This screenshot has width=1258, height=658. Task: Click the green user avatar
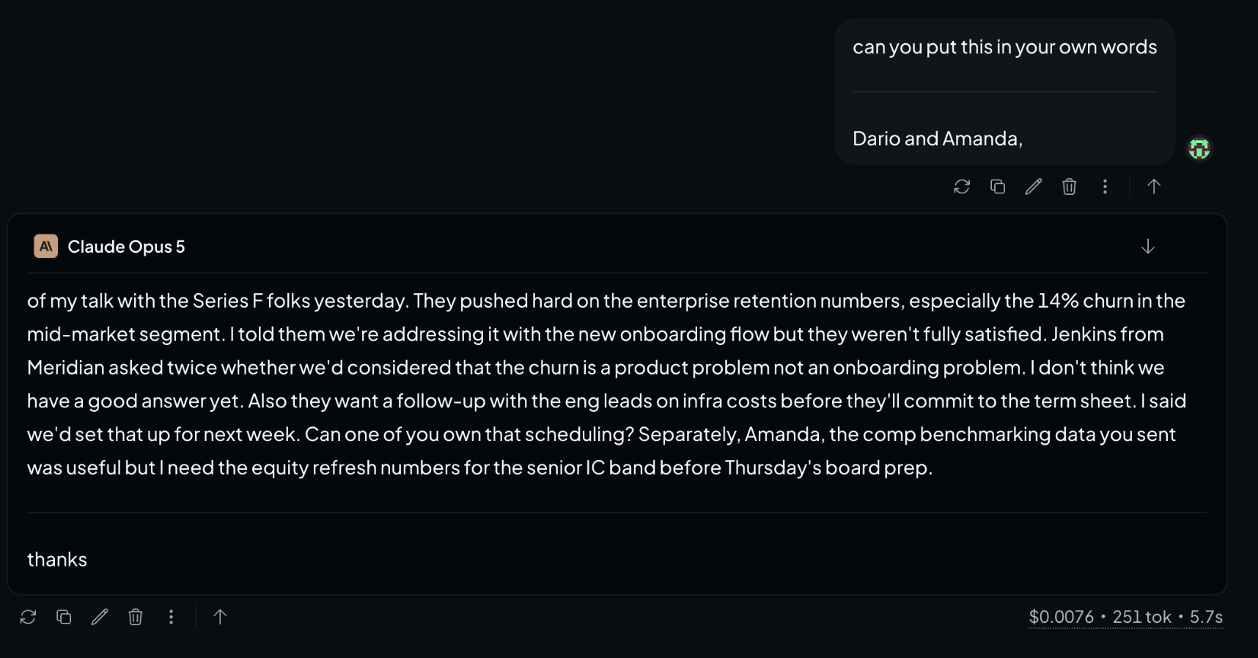click(1199, 149)
